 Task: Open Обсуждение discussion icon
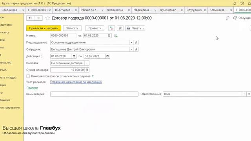235,18
